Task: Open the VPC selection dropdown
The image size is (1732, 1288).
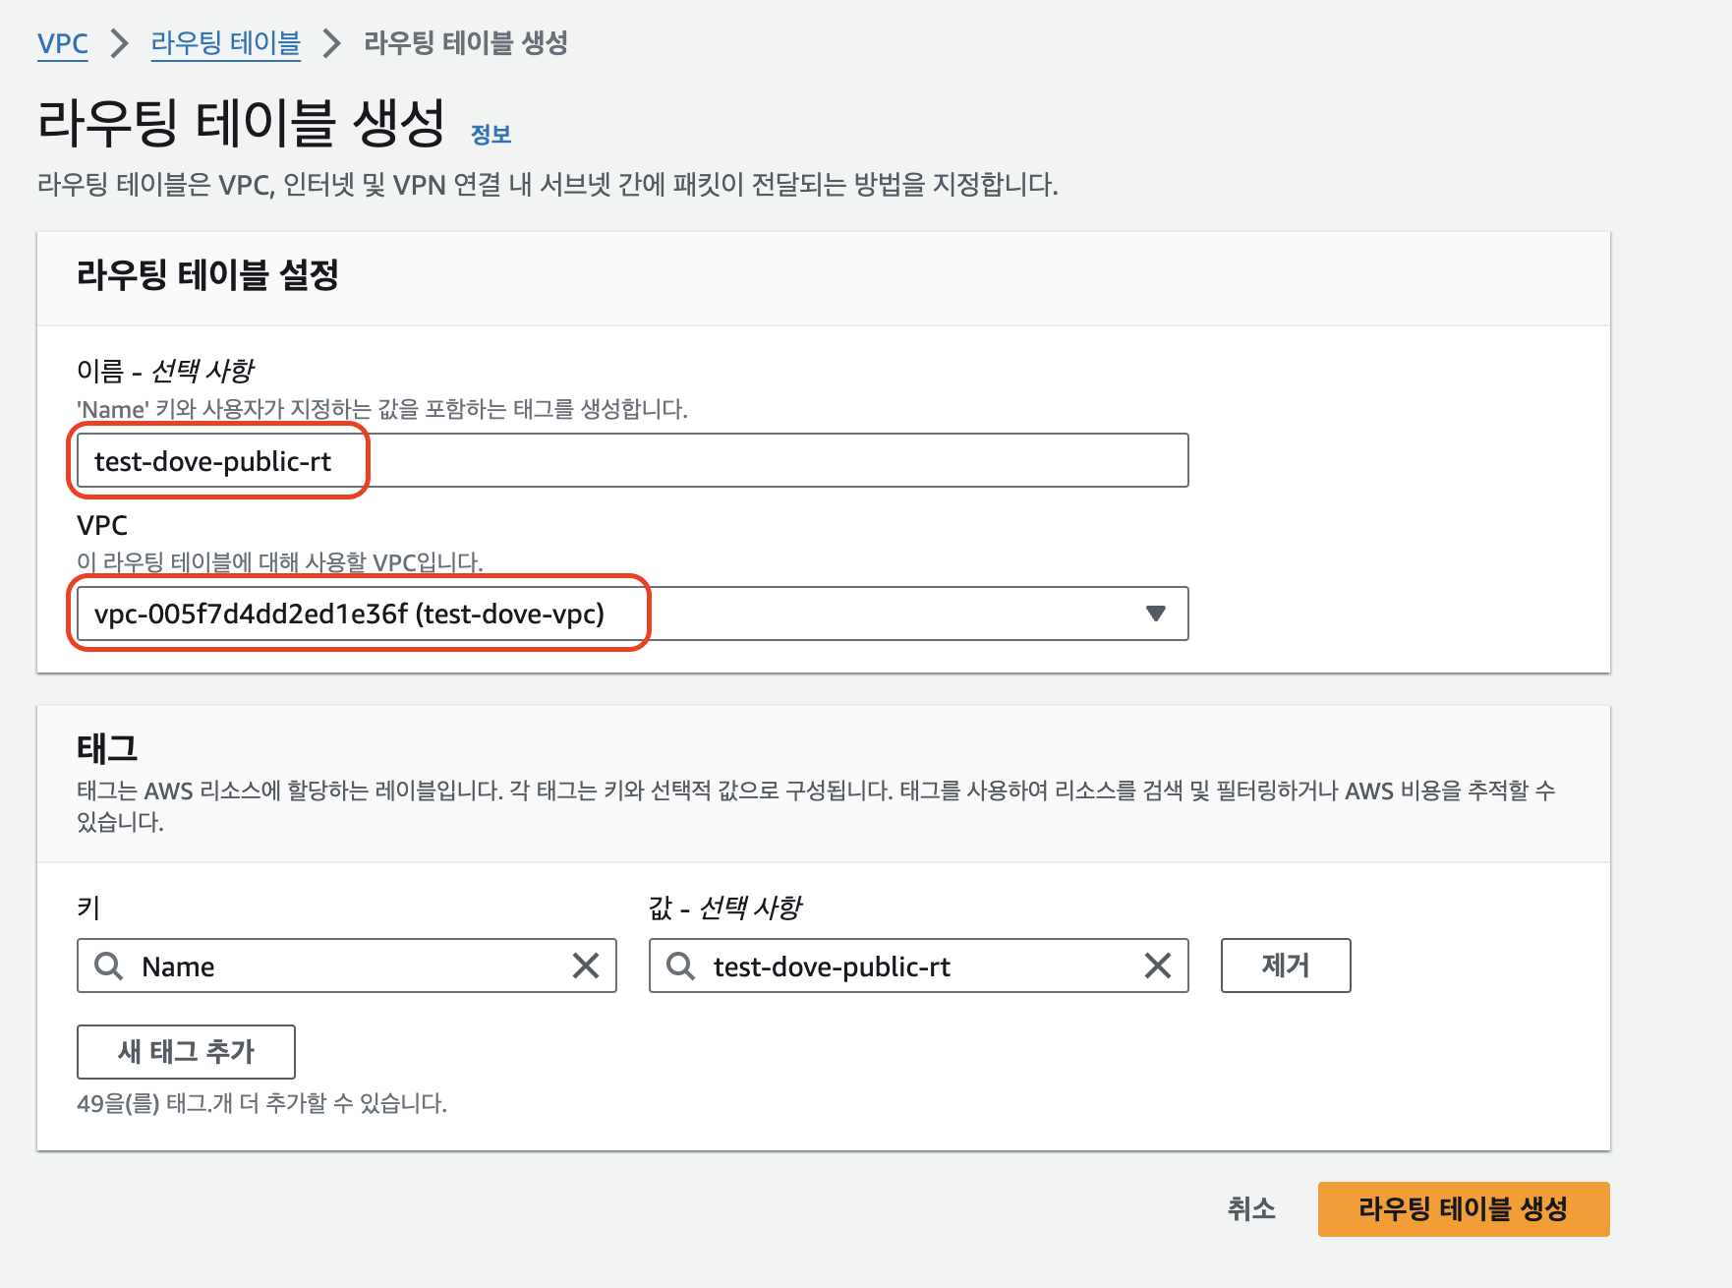Action: pos(633,614)
